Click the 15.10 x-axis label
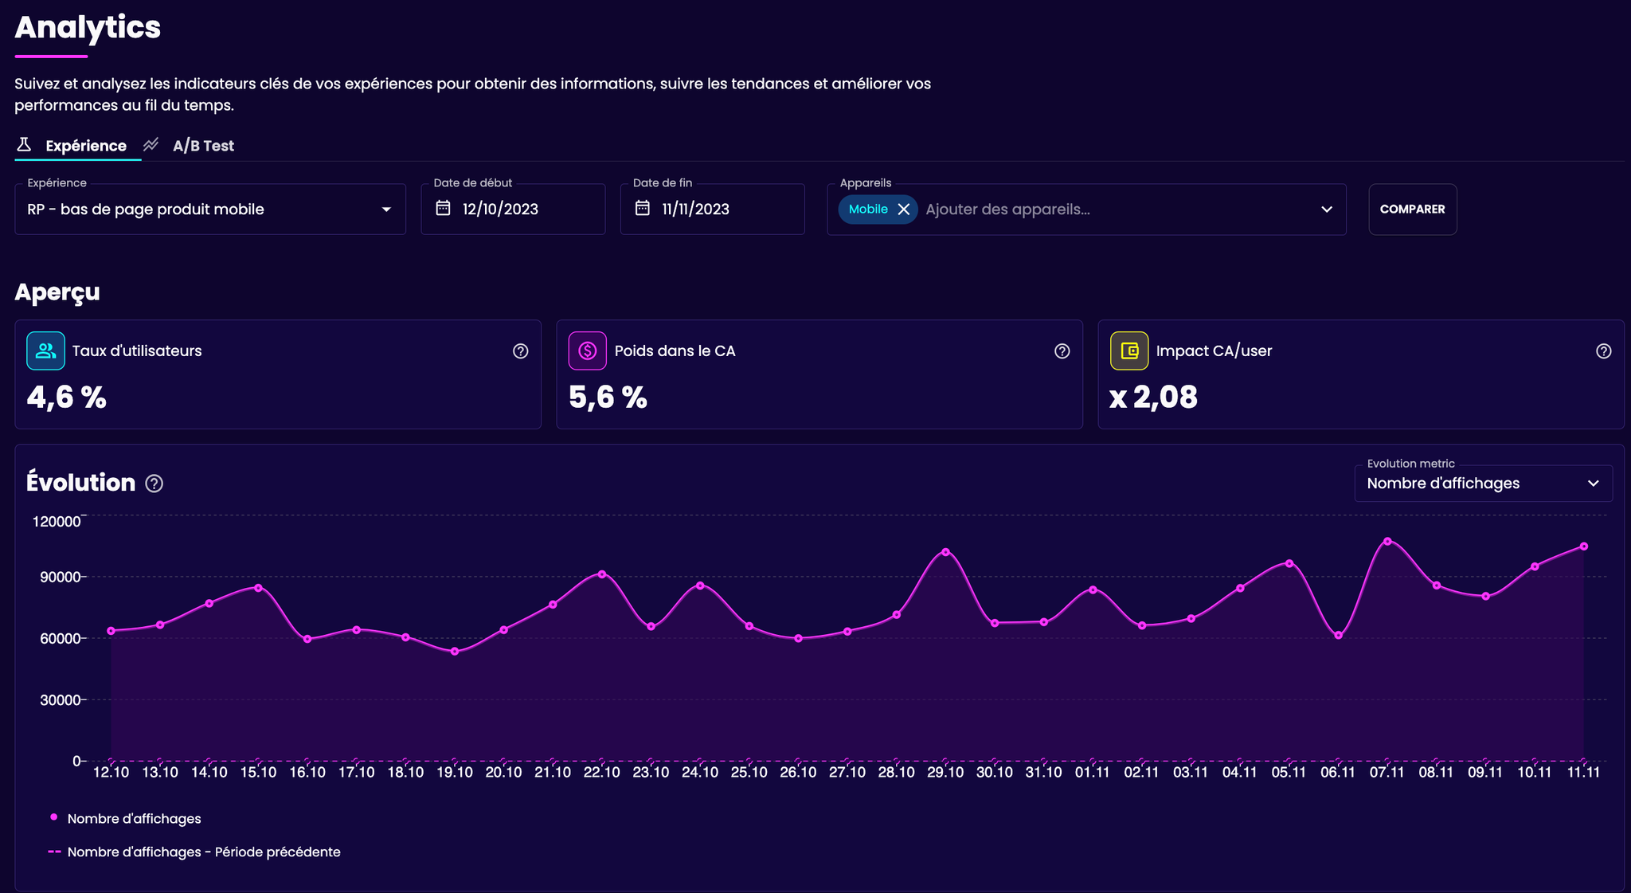This screenshot has height=893, width=1631. click(258, 773)
